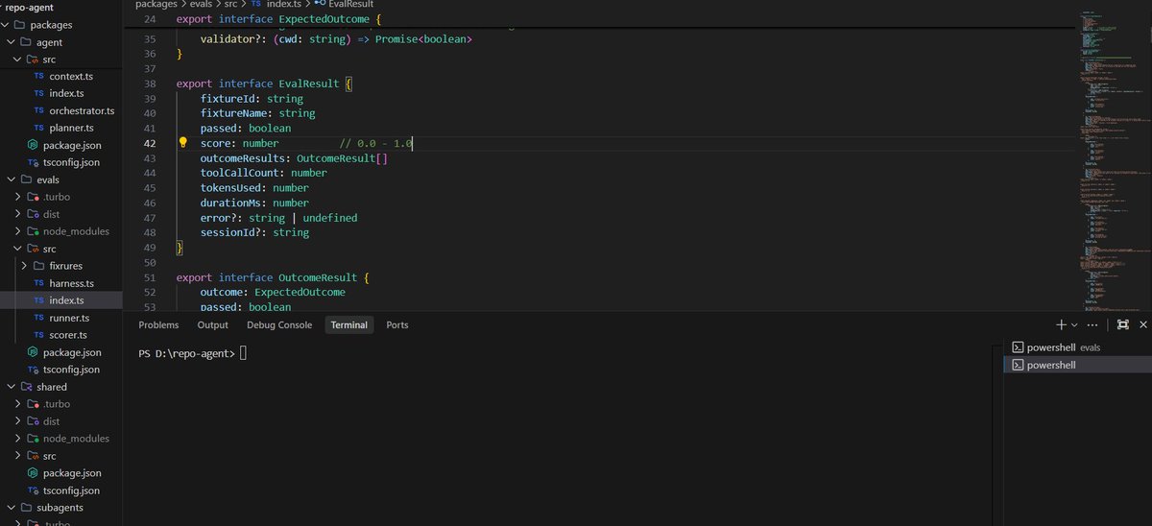Click the packages breadcrumb segment

[156, 5]
